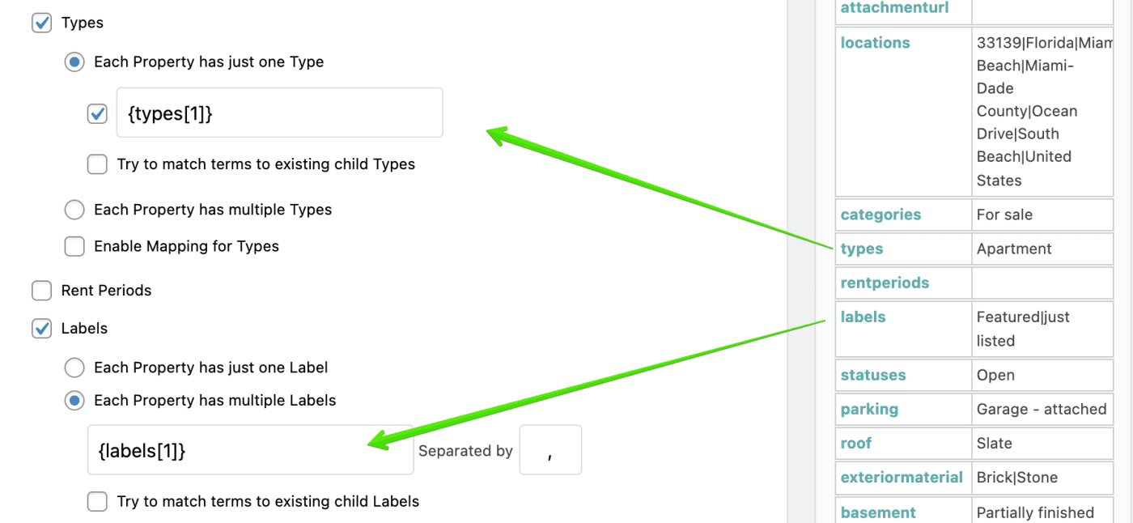Click the "rentperiods" field name
The width and height of the screenshot is (1133, 523).
(x=885, y=283)
